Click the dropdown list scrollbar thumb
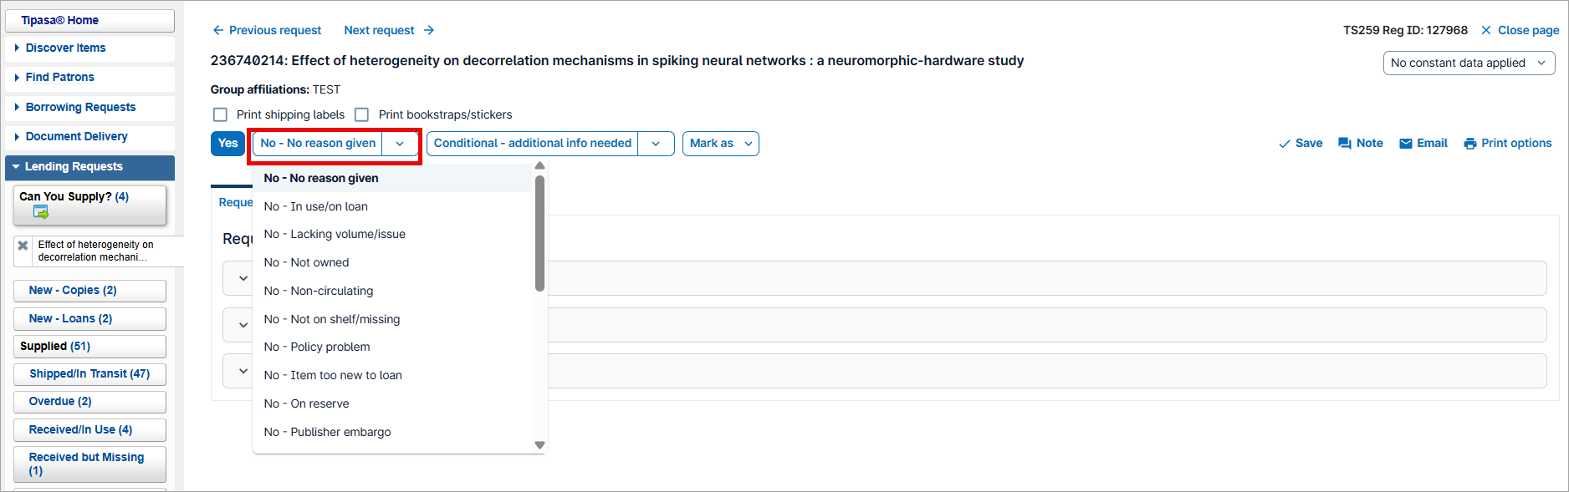The image size is (1569, 492). [x=540, y=233]
